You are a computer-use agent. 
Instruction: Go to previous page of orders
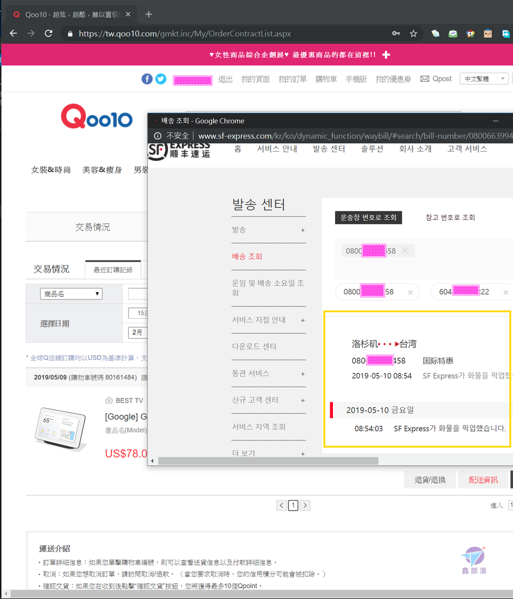point(281,505)
